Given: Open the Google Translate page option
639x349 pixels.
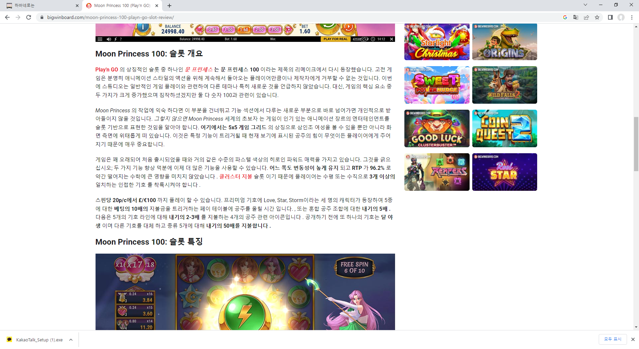Looking at the screenshot, I should (x=576, y=17).
